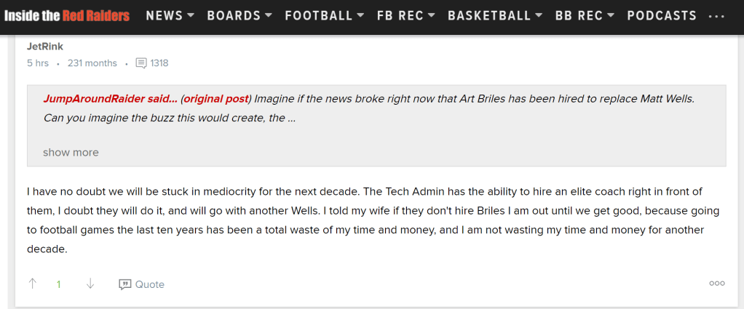The height and width of the screenshot is (309, 744).
Task: Visit JumpAroundRaider's quoted name link
Action: [110, 99]
